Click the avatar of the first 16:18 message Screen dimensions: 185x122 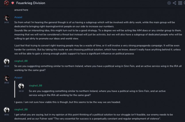6,61
